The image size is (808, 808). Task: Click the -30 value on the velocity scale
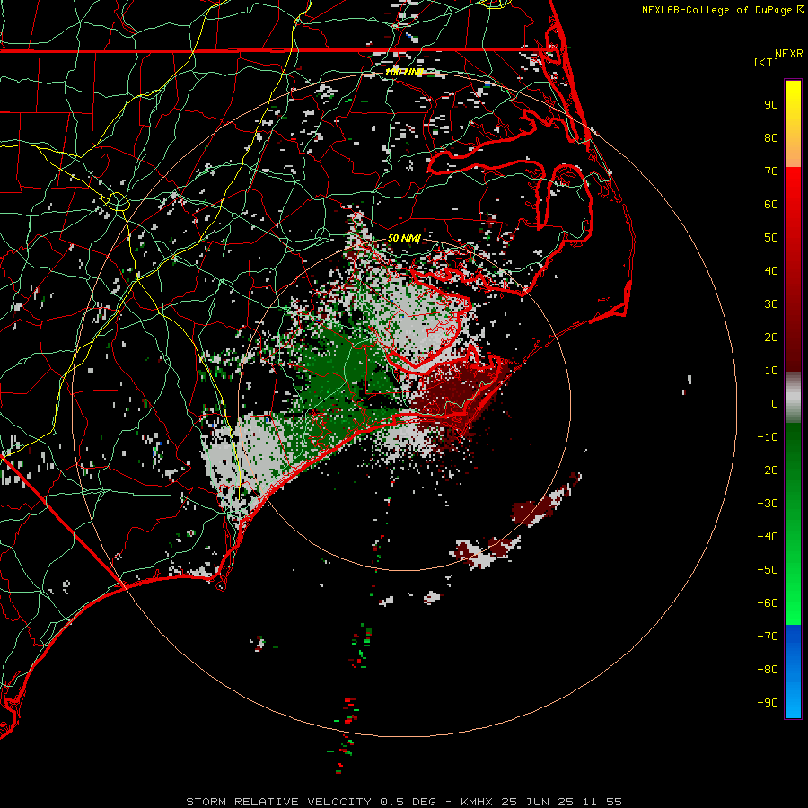click(x=768, y=504)
